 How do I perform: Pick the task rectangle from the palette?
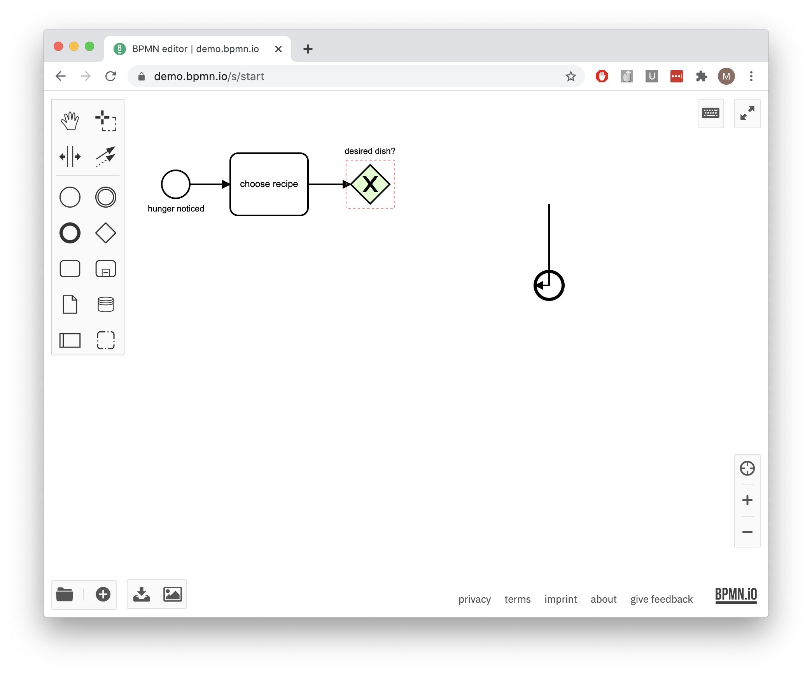click(x=70, y=268)
